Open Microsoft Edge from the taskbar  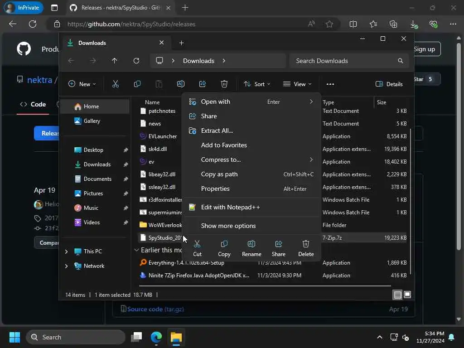click(156, 337)
